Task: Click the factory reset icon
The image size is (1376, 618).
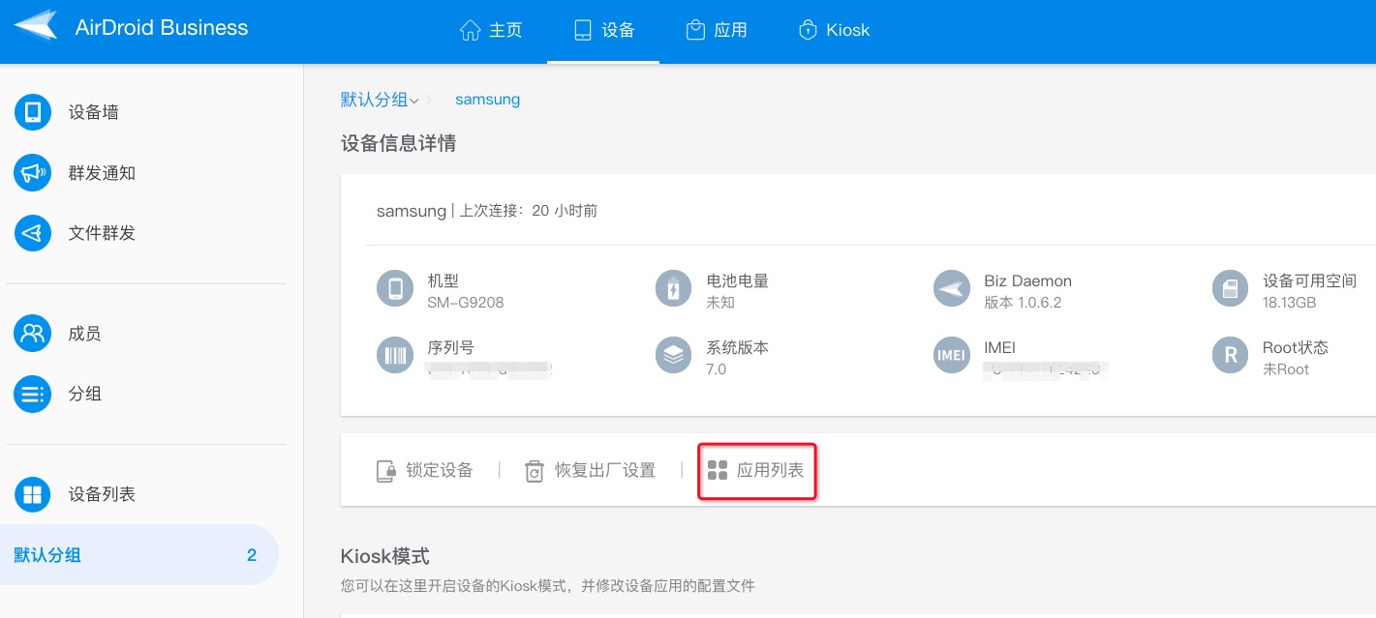Action: (x=535, y=471)
